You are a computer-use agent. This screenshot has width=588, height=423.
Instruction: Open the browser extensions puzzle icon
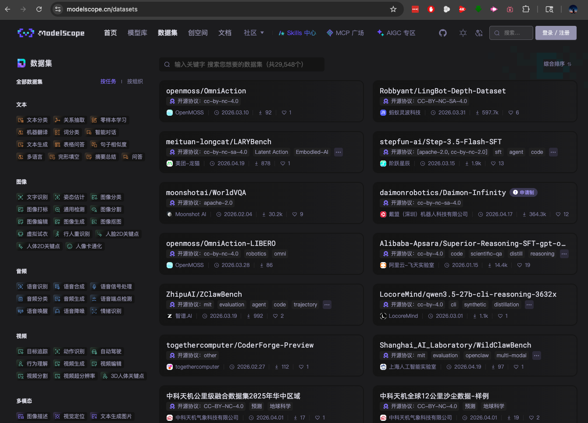click(x=526, y=9)
